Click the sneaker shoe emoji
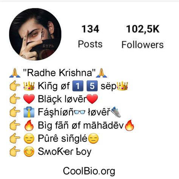 (116, 112)
